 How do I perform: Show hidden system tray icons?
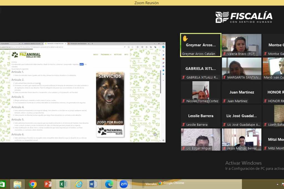(x=277, y=184)
